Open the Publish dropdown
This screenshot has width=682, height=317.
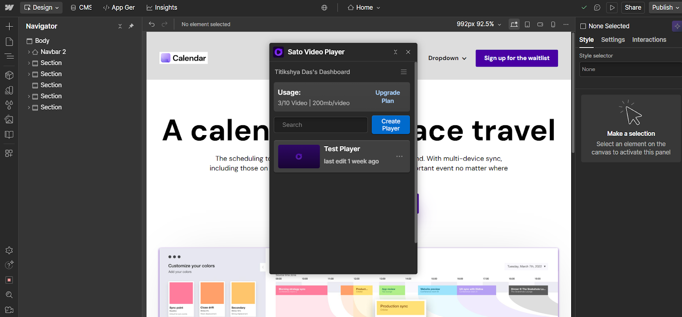[x=665, y=8]
